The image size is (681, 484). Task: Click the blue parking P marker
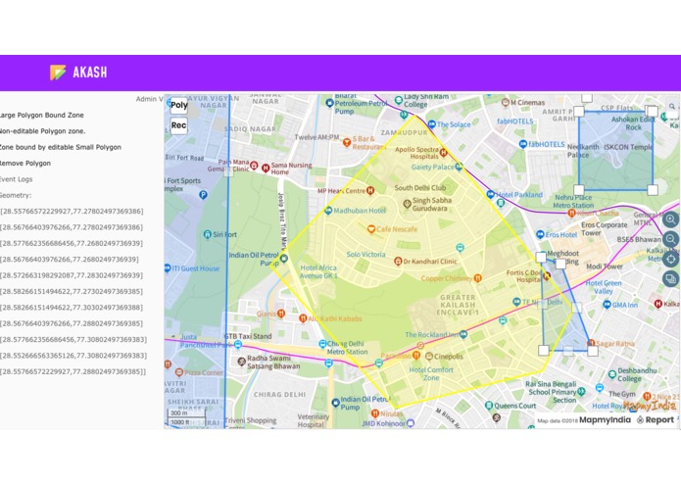tap(203, 195)
